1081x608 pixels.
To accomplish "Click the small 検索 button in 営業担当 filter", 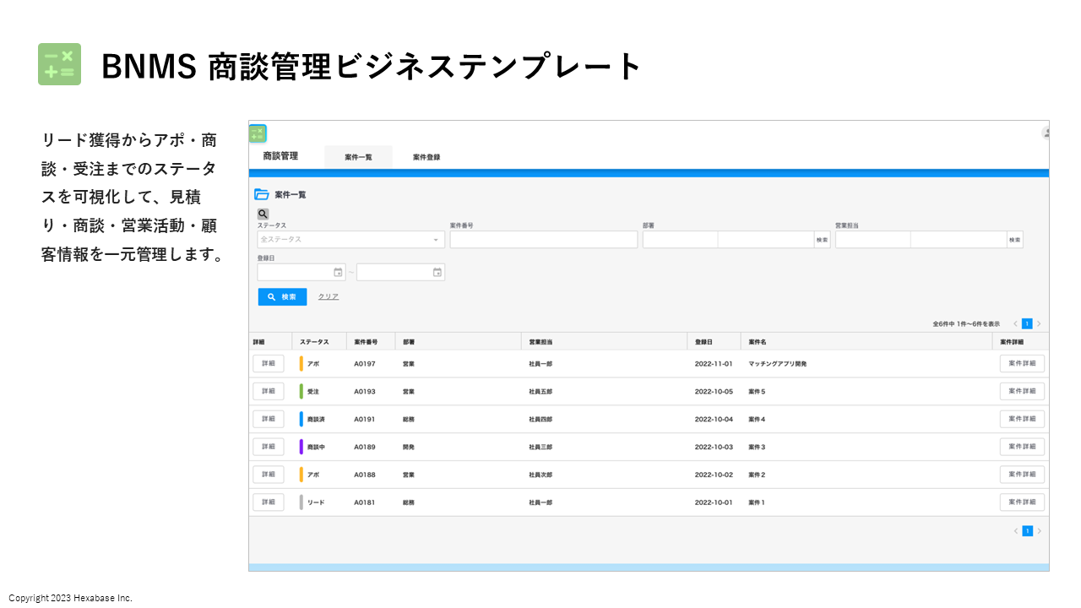I will [x=1014, y=240].
